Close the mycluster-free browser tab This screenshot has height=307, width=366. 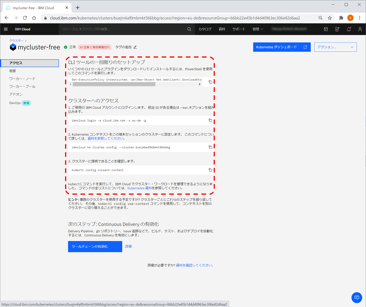pos(67,8)
